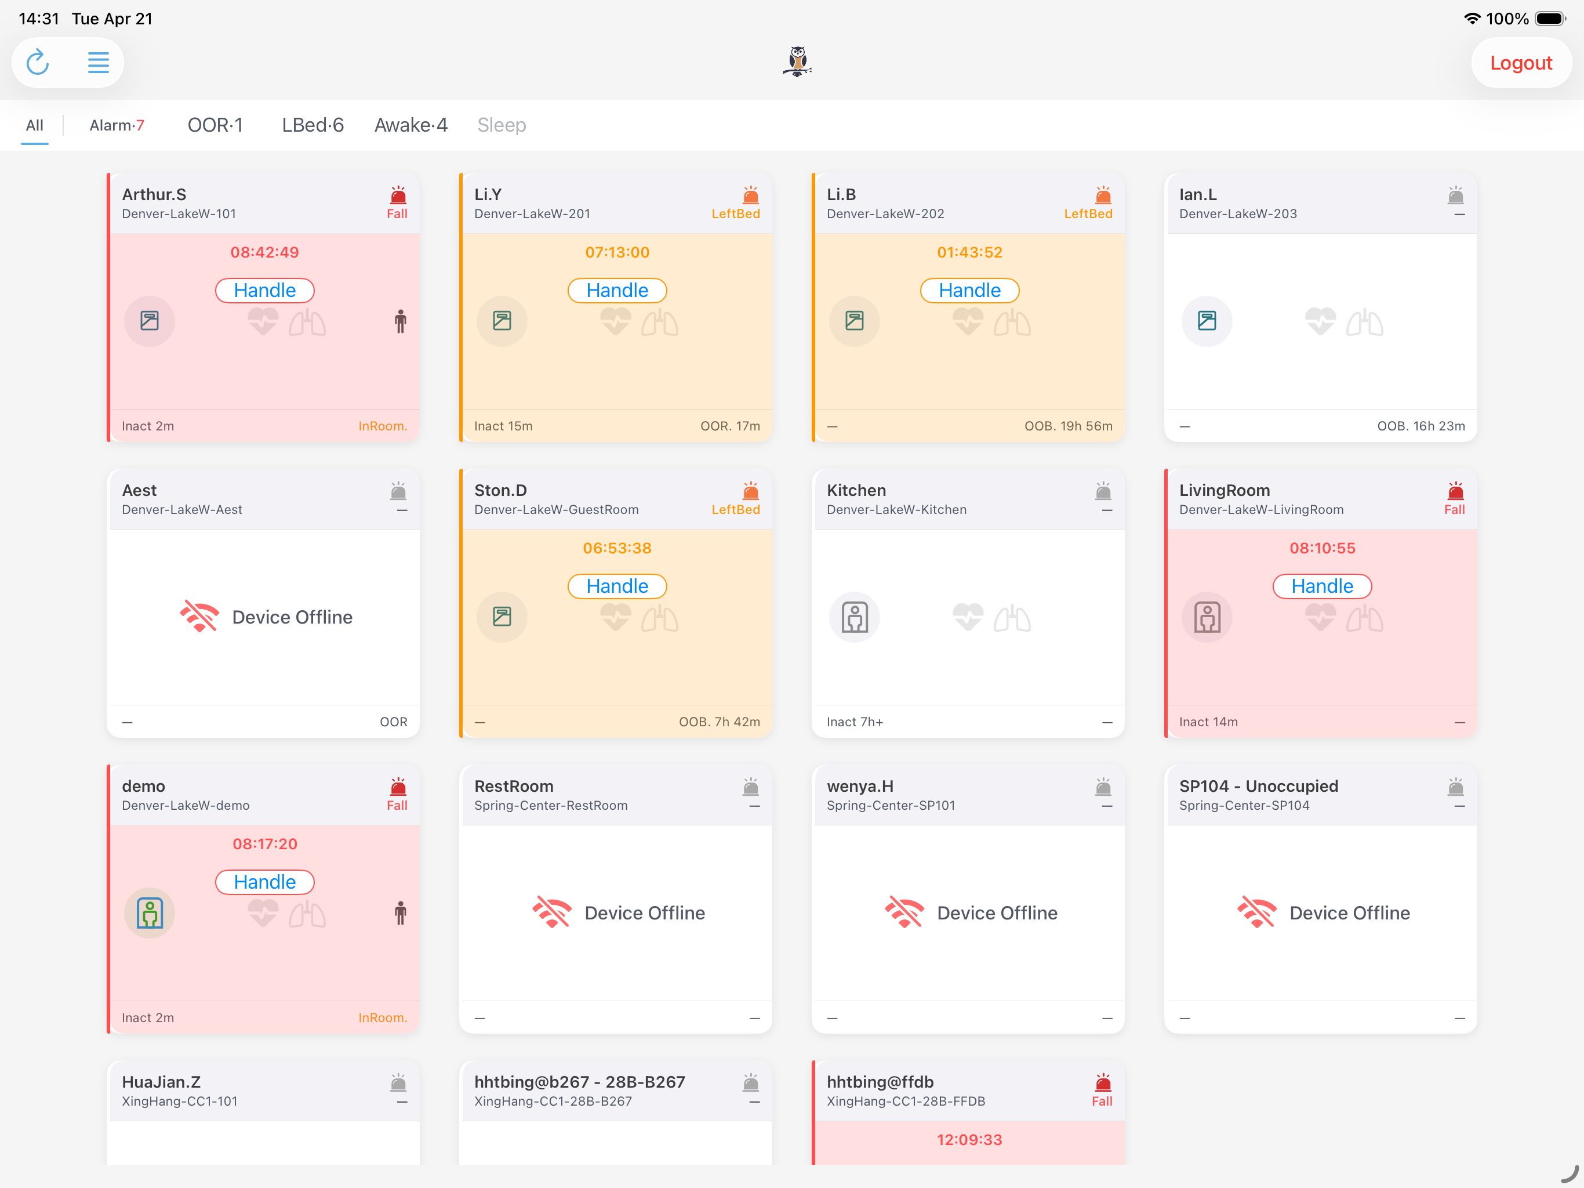Screen dimensions: 1584x1188
Task: Tap the 08:42:49 timer on Arthur.S
Action: (x=264, y=252)
